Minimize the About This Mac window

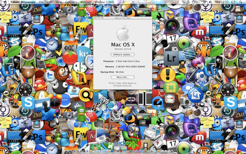[99, 18]
